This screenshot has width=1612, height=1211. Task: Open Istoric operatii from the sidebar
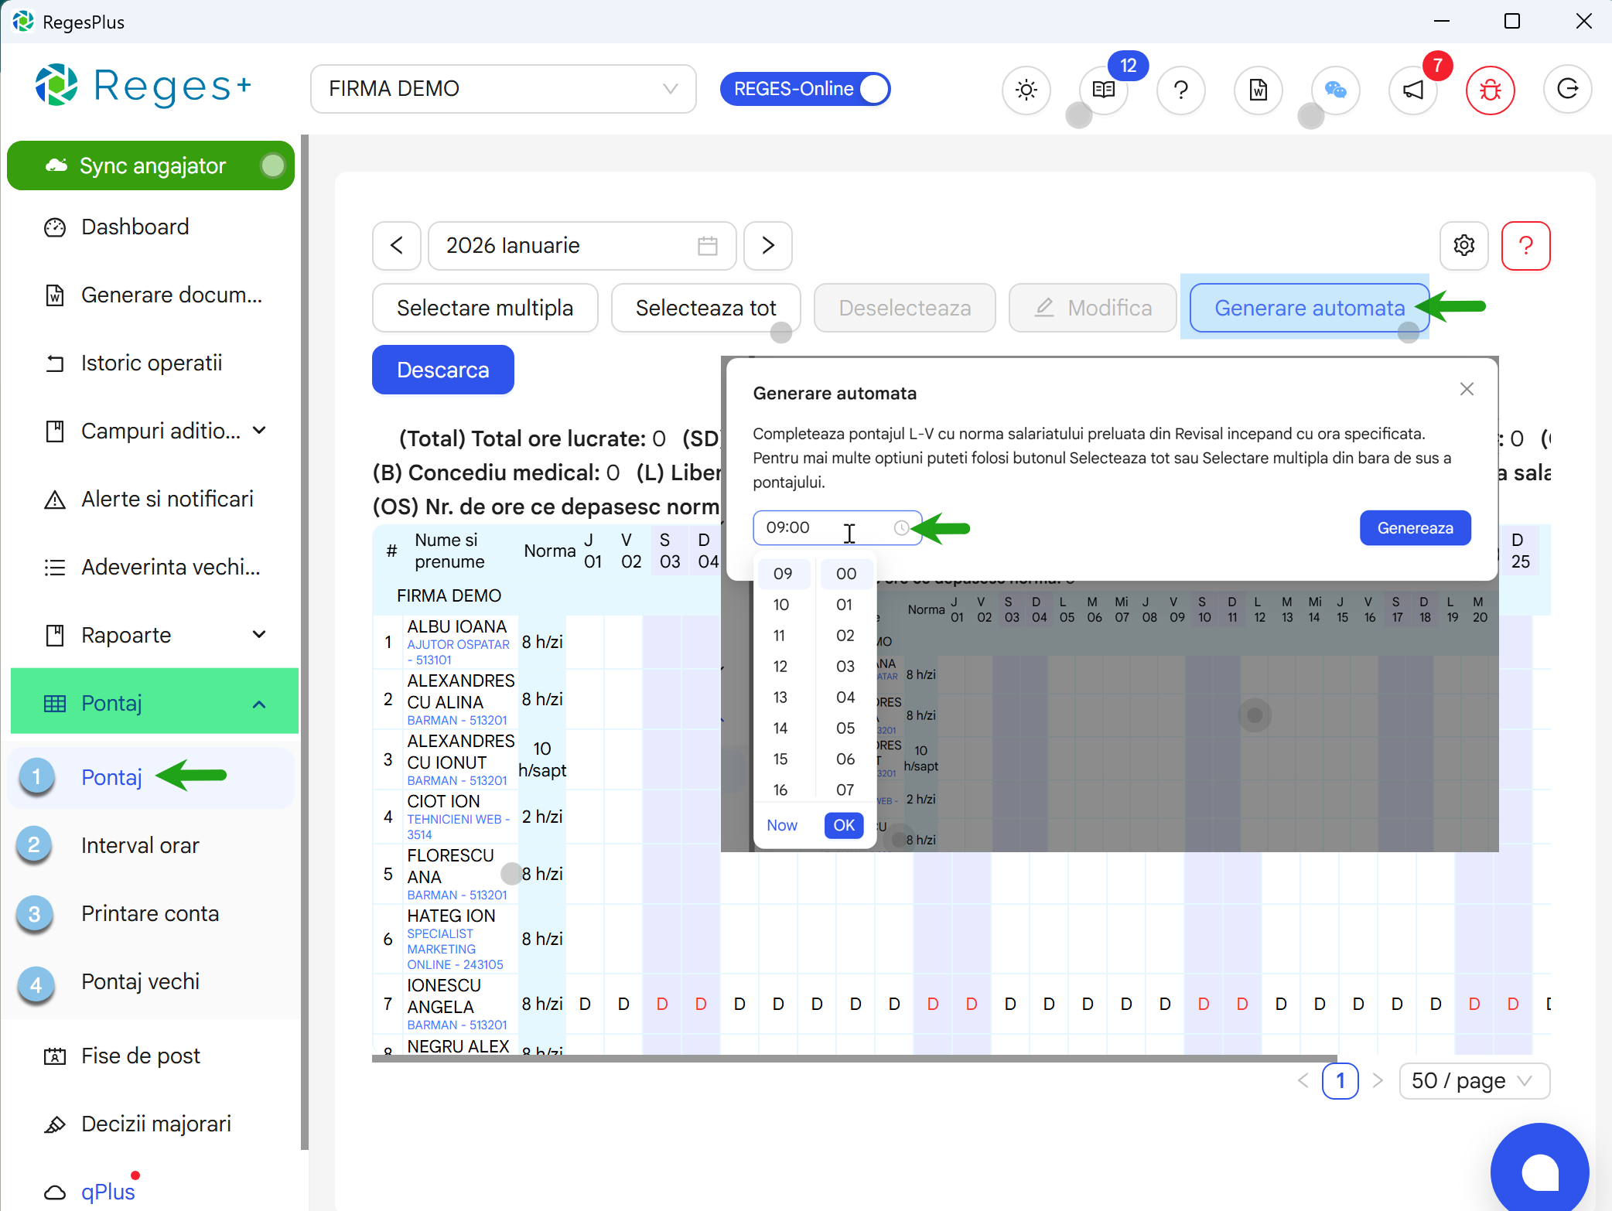click(x=152, y=362)
